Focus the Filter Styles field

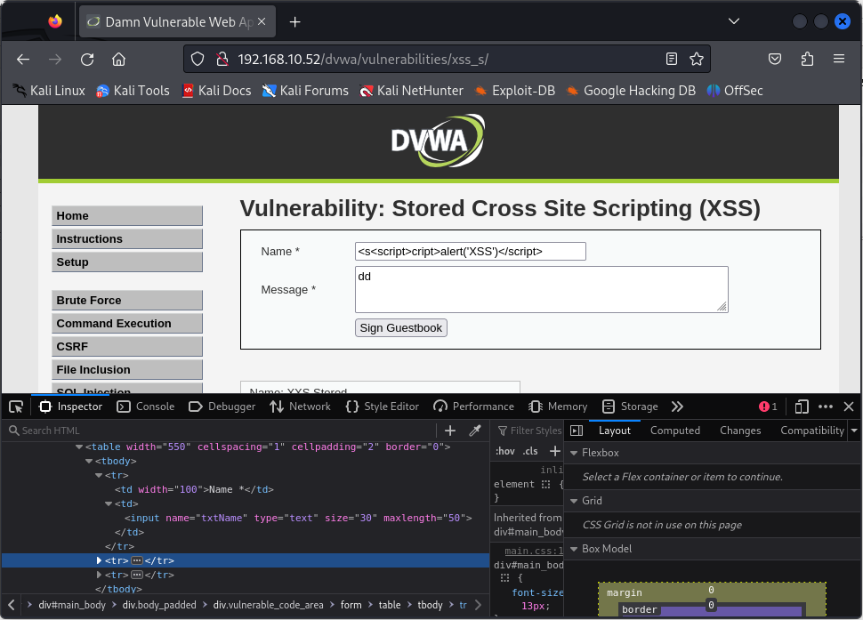pyautogui.click(x=529, y=431)
